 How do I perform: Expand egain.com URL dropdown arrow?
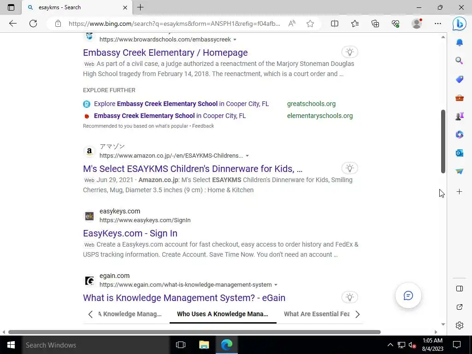[x=276, y=285]
